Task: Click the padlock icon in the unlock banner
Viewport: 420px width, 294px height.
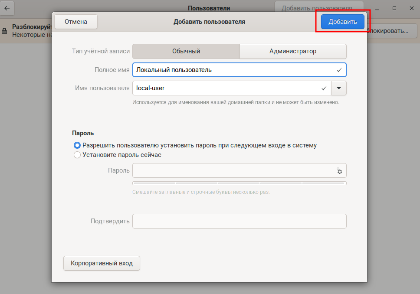Action: tap(5, 31)
